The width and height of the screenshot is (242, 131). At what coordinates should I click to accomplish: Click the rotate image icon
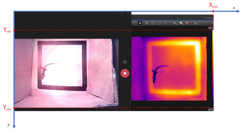coord(174,23)
